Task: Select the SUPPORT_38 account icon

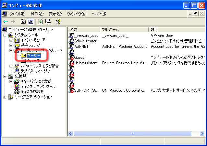Action: tap(71, 90)
